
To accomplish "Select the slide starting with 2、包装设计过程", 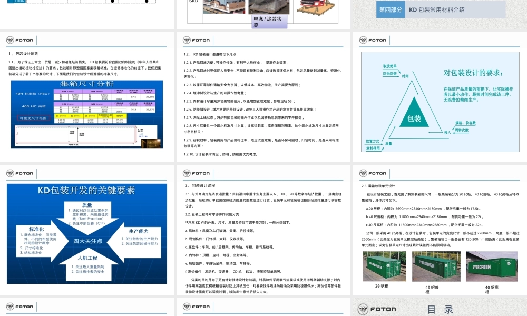I will click(x=263, y=230).
